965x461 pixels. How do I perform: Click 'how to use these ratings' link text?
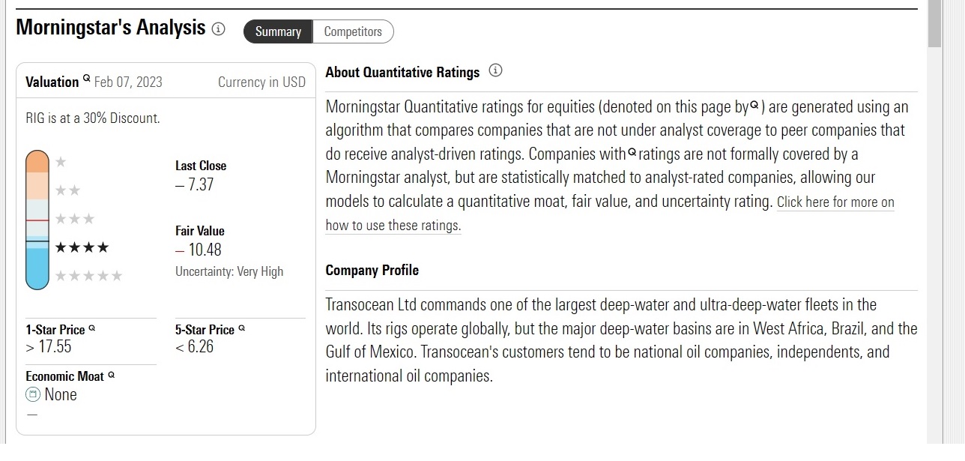click(393, 226)
